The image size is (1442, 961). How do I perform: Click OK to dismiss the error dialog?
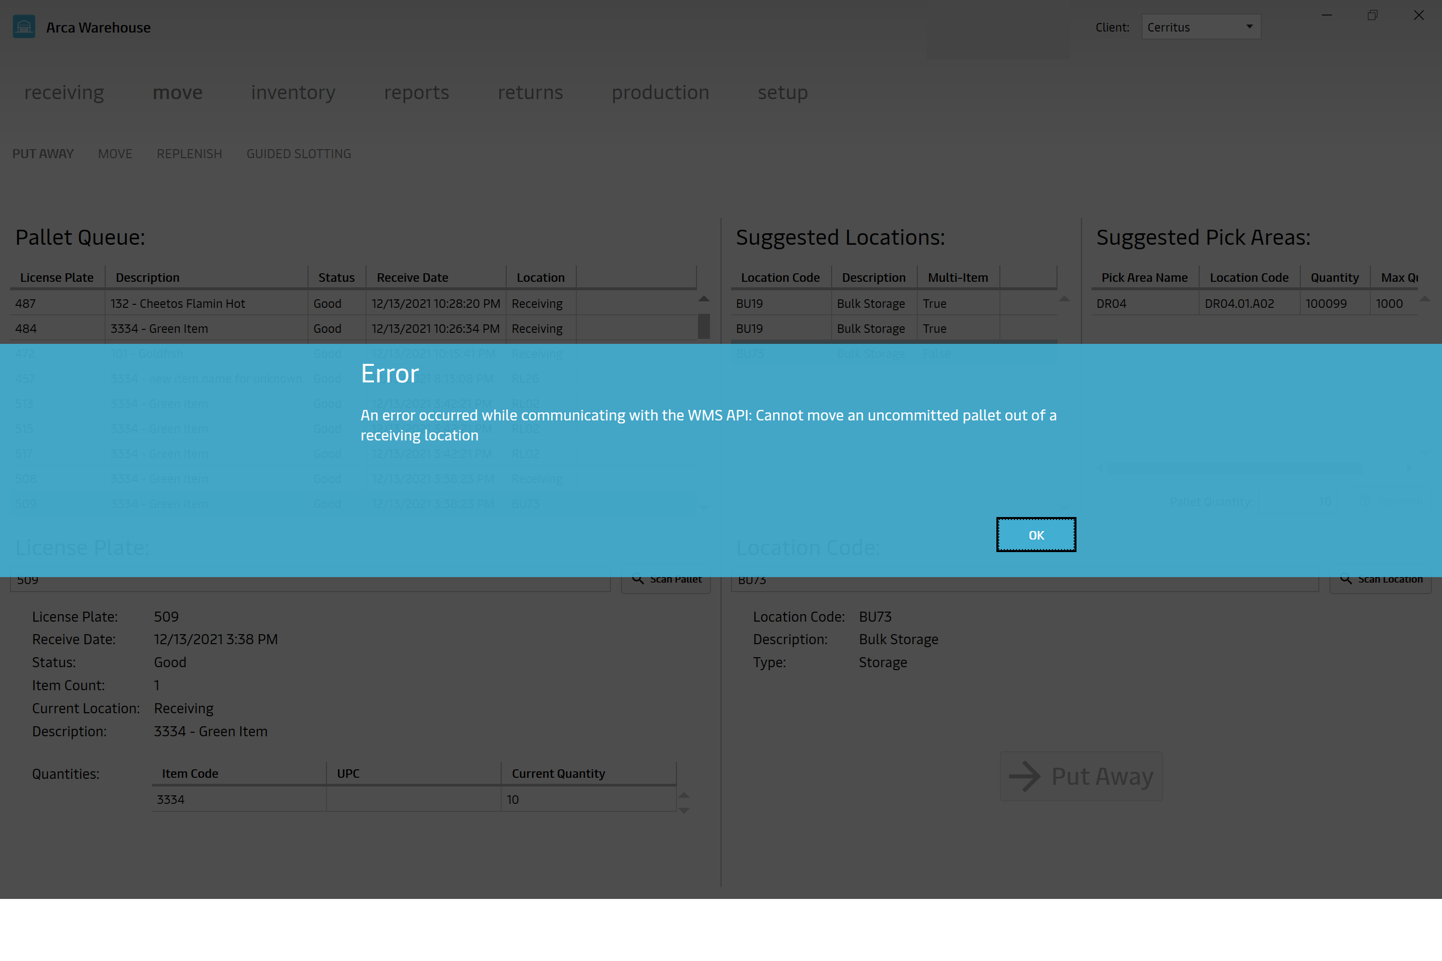point(1035,534)
